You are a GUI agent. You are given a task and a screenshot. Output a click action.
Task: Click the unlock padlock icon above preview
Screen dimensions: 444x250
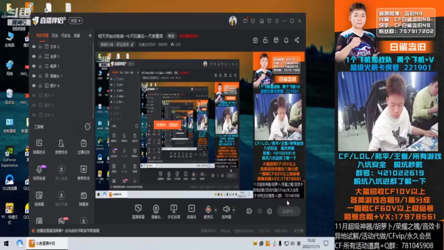[x=265, y=40]
